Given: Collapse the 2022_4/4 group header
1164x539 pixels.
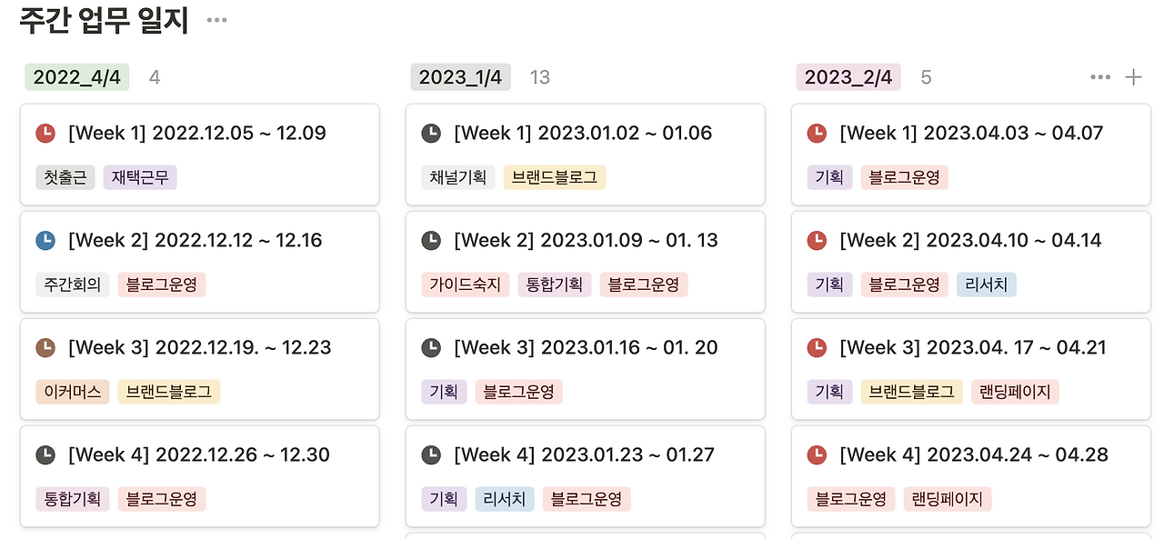Looking at the screenshot, I should (76, 77).
